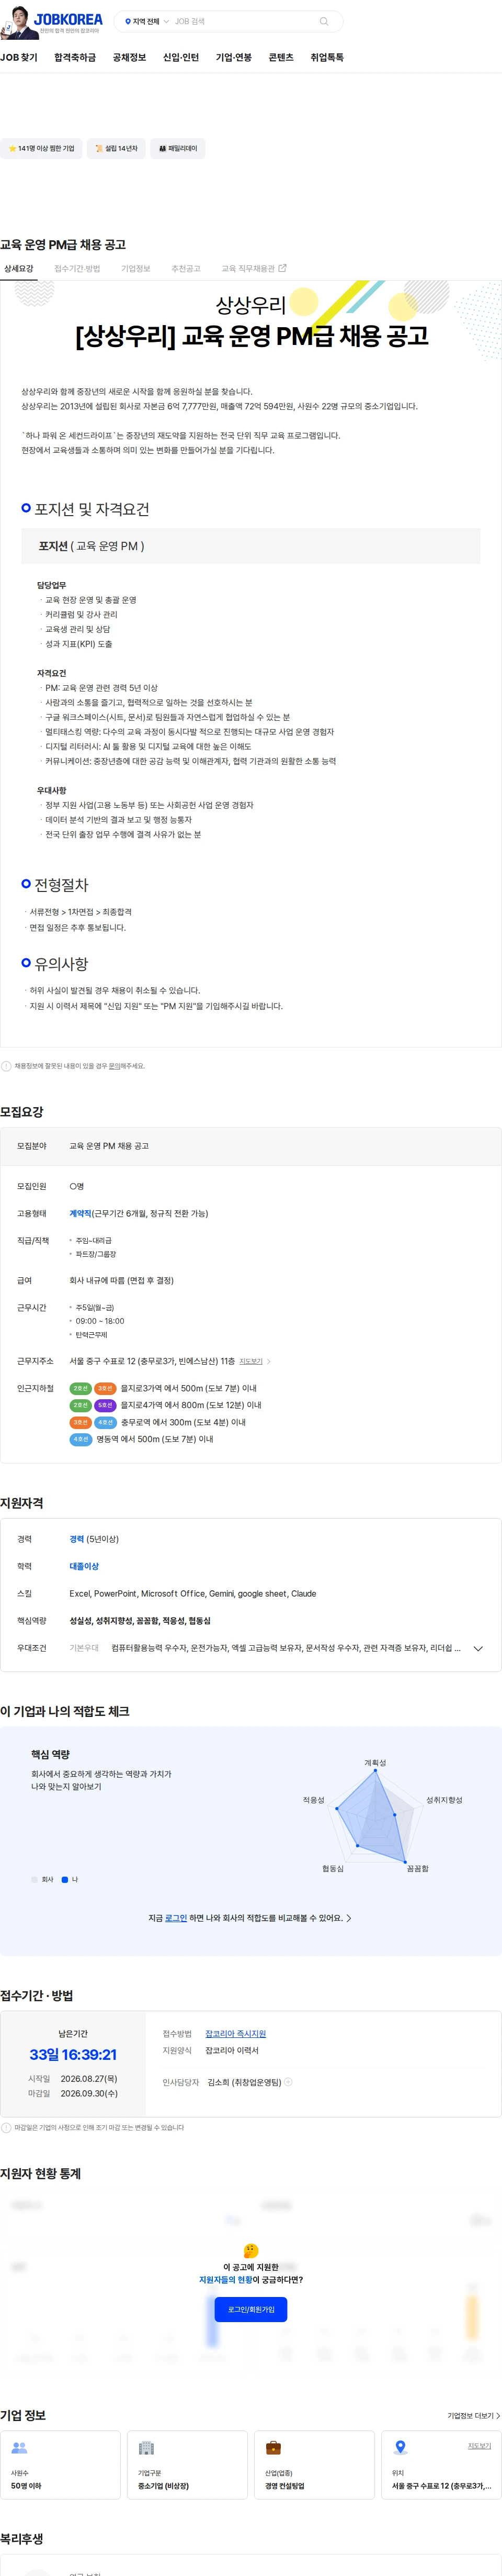
Task: Click the 로그인 link in 적합도 section
Action: [176, 1918]
